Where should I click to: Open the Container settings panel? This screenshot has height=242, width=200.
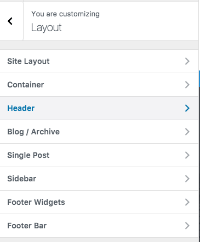click(99, 85)
